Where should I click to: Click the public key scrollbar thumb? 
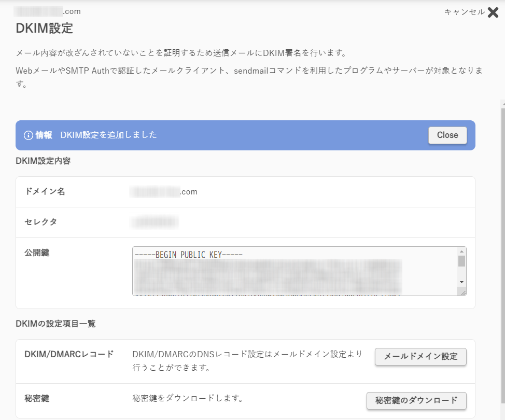(461, 261)
